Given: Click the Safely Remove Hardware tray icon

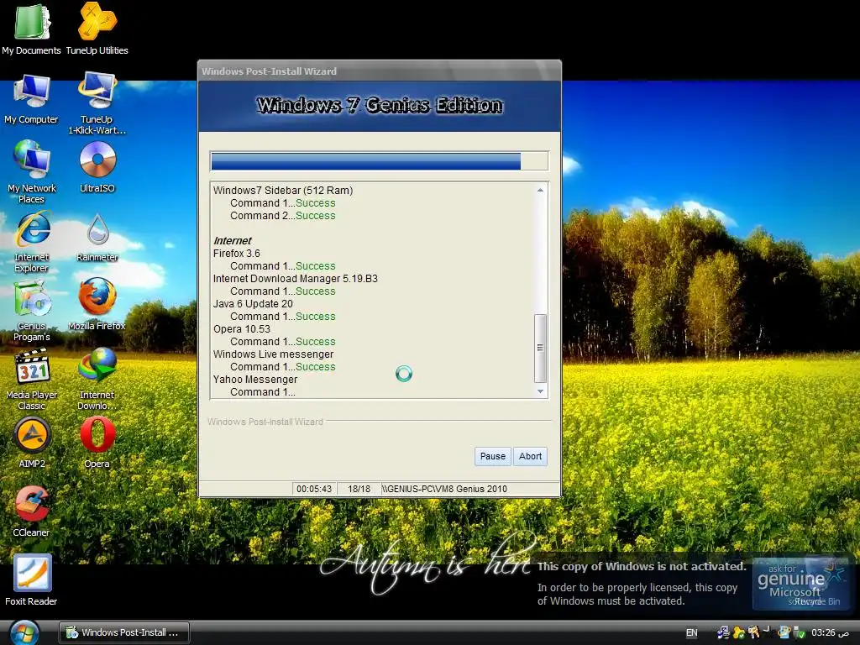Looking at the screenshot, I should click(798, 633).
